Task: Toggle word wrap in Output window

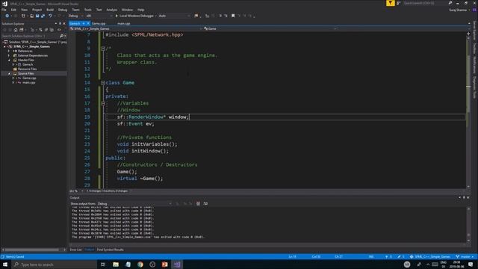Action: (x=205, y=204)
